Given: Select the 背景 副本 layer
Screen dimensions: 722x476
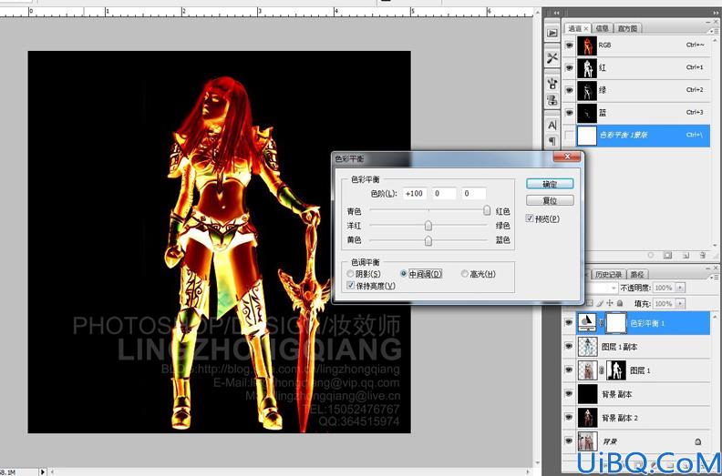Looking at the screenshot, I should pyautogui.click(x=637, y=394).
